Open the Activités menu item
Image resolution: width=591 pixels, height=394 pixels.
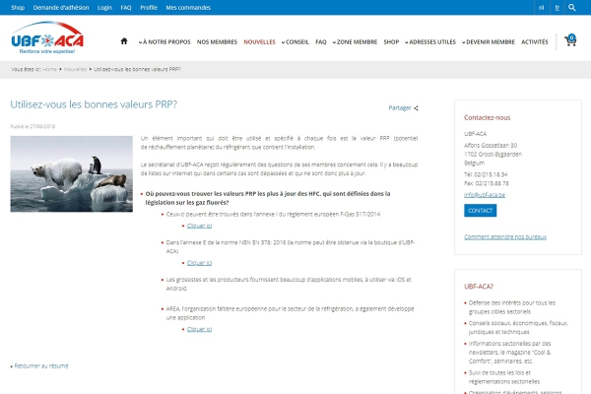pyautogui.click(x=535, y=41)
